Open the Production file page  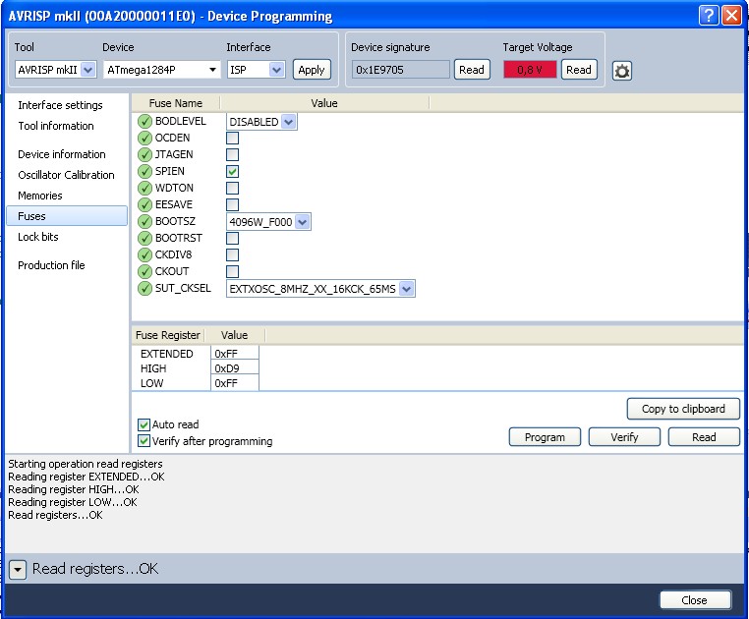[x=51, y=265]
